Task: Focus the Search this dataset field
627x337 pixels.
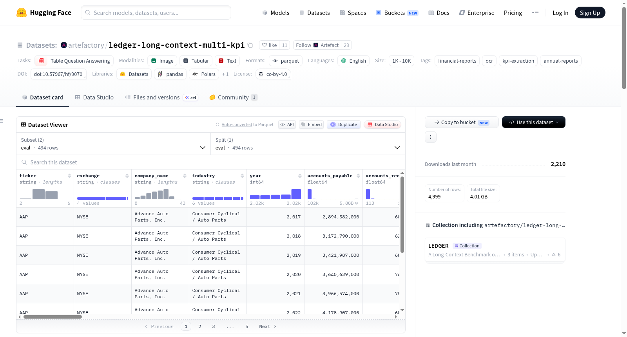Action: coord(211,162)
